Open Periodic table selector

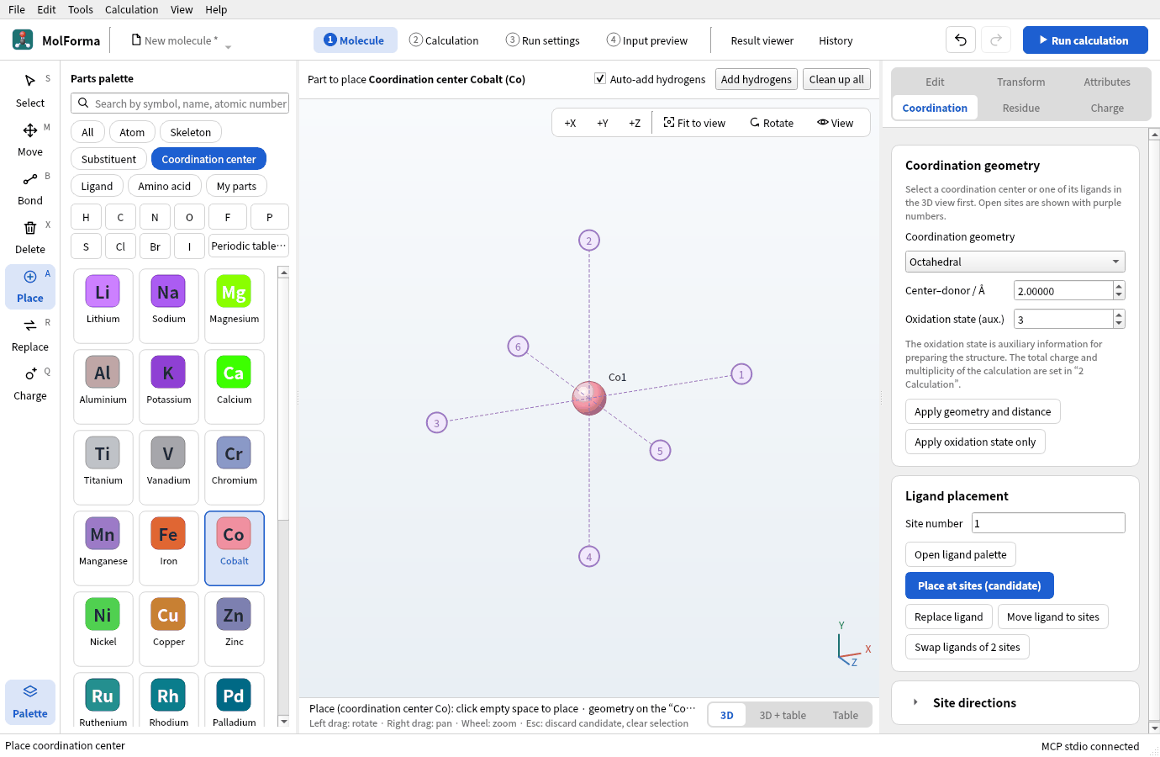pos(249,246)
